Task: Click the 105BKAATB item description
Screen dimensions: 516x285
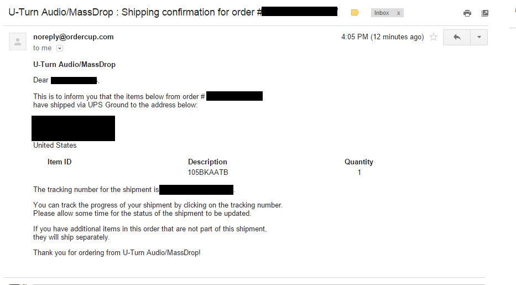Action: [x=208, y=173]
